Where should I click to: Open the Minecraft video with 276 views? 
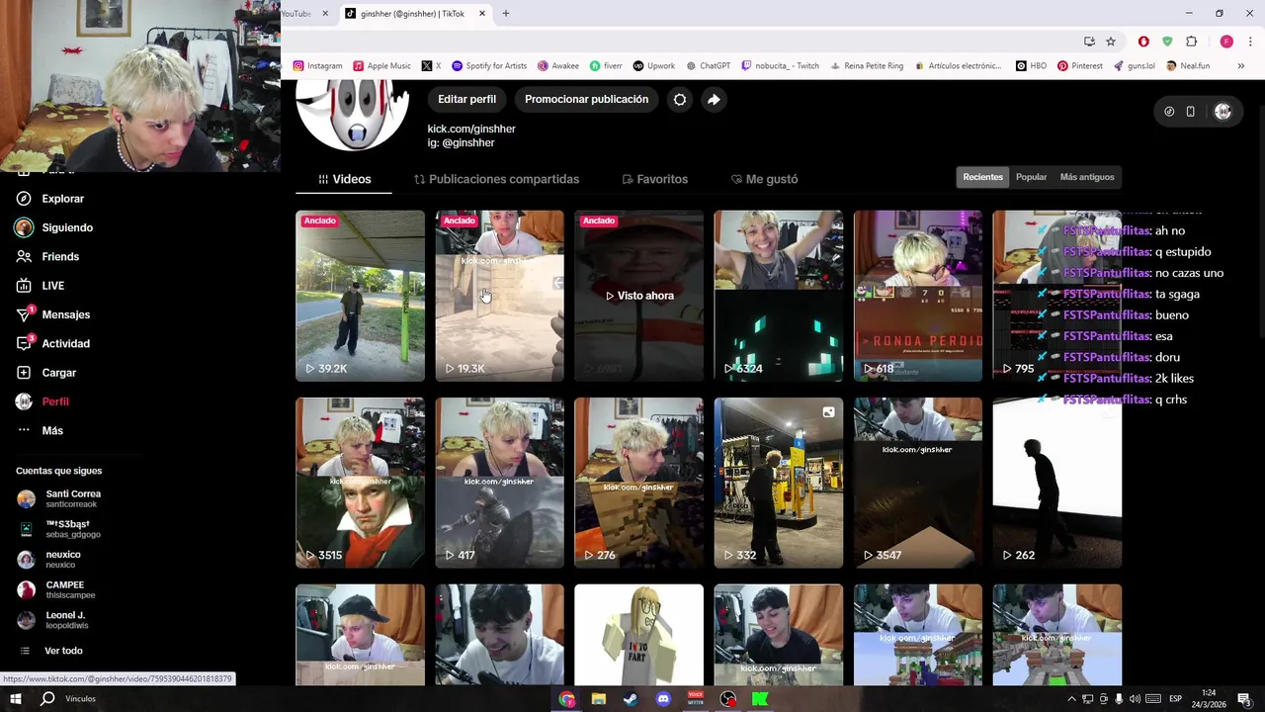(x=638, y=483)
